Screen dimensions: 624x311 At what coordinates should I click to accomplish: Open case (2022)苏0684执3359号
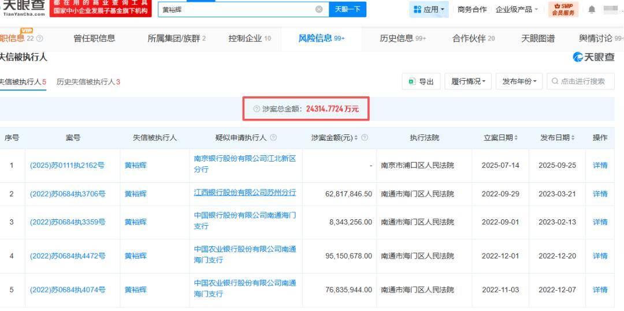pos(67,222)
